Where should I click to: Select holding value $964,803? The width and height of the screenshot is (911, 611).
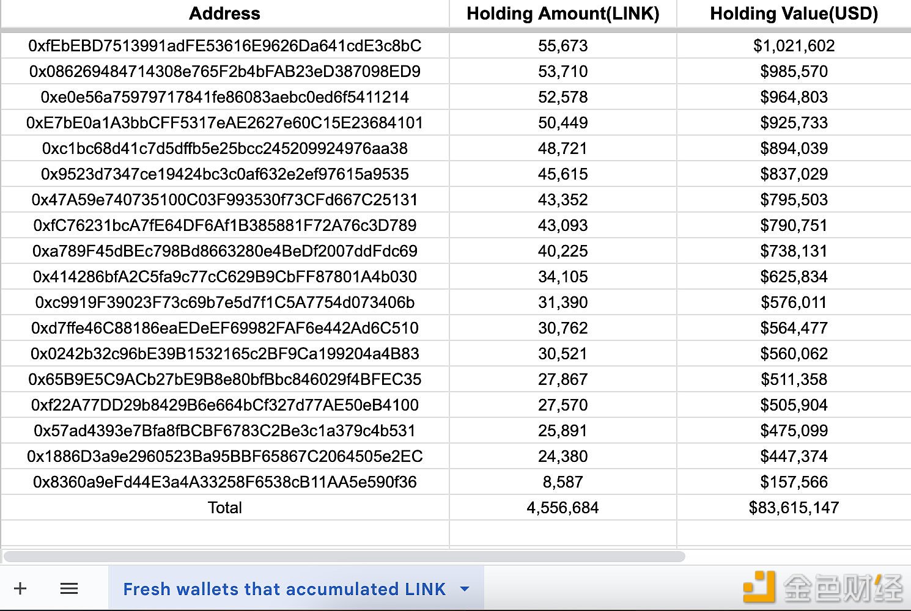click(794, 97)
